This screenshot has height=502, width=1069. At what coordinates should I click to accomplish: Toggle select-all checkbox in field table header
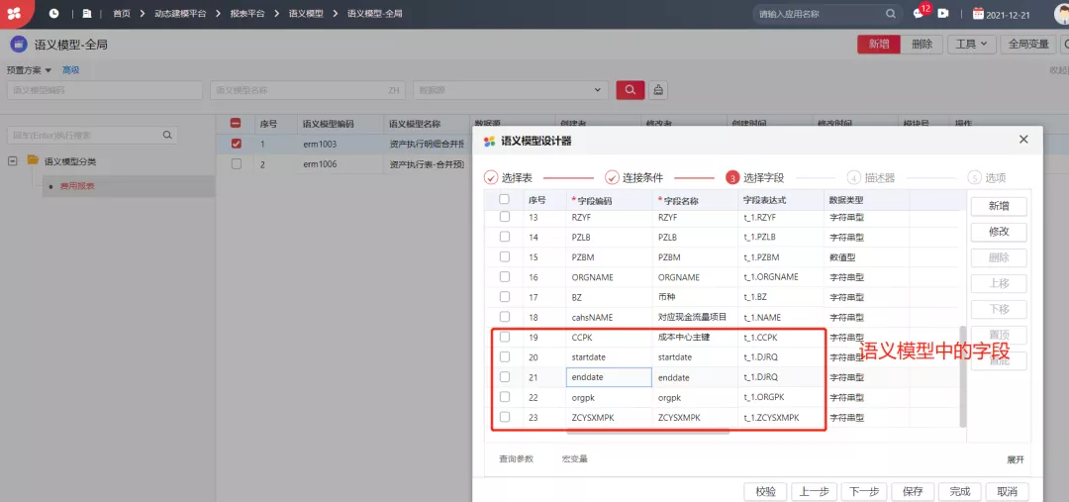click(x=505, y=200)
